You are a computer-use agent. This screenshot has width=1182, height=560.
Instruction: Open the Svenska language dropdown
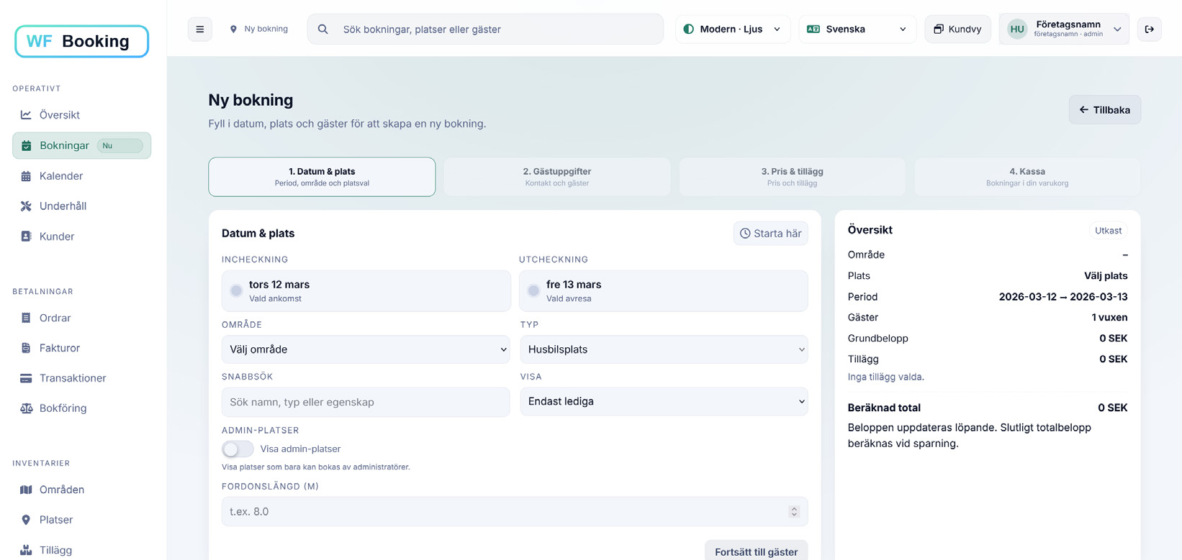click(857, 29)
